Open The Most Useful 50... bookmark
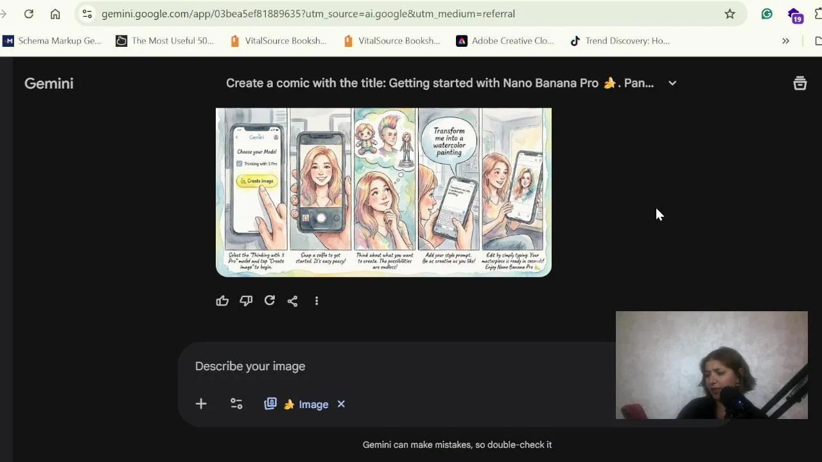Viewport: 822px width, 462px height. pyautogui.click(x=165, y=40)
